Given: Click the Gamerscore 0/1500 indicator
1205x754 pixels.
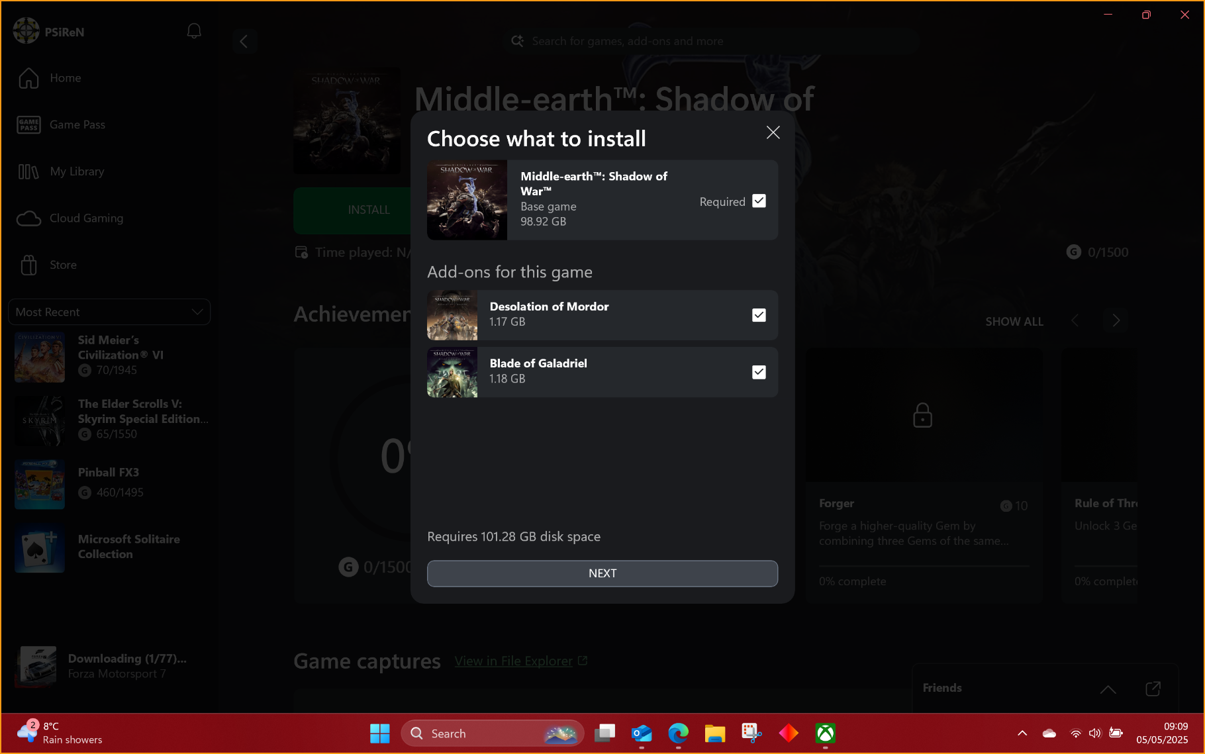Looking at the screenshot, I should tap(1098, 252).
